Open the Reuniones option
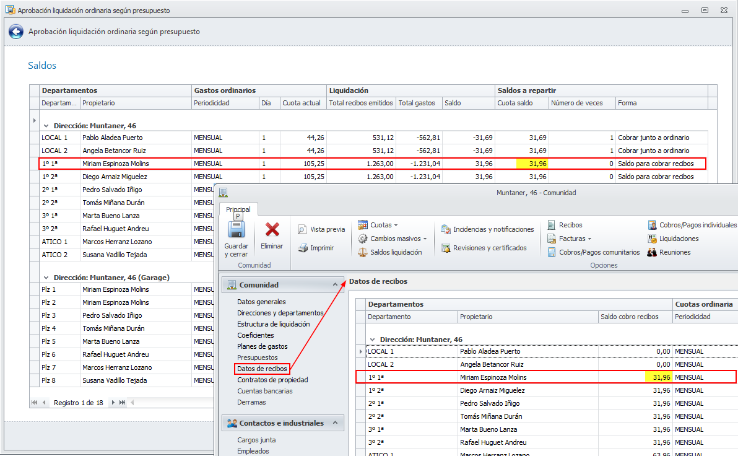The image size is (738, 456). click(669, 252)
